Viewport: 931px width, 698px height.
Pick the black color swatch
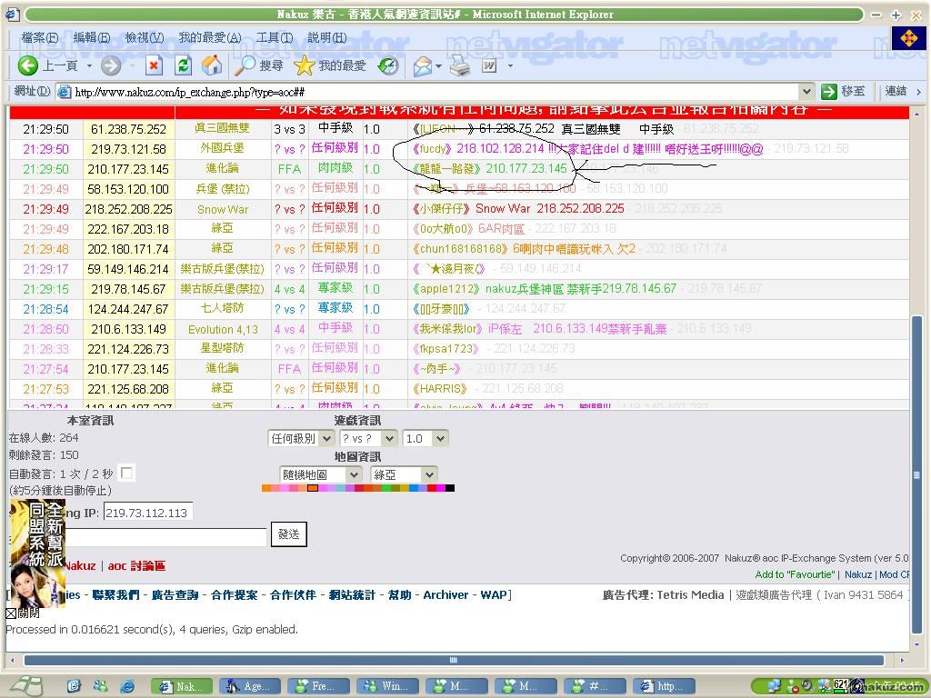click(x=450, y=488)
